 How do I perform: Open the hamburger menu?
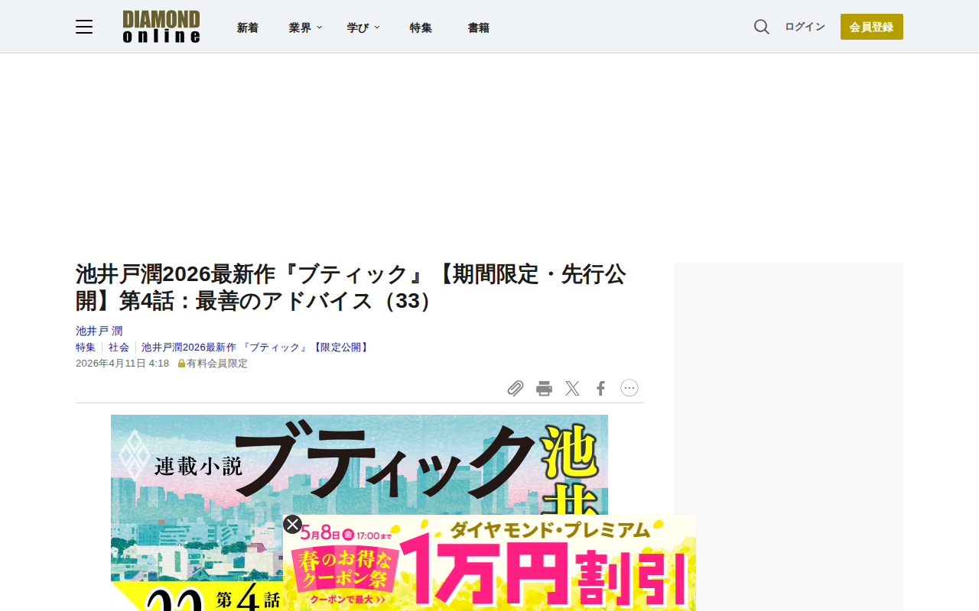pyautogui.click(x=84, y=27)
